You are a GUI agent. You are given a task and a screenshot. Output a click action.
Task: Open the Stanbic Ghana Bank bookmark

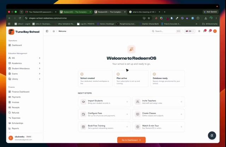tap(149, 24)
